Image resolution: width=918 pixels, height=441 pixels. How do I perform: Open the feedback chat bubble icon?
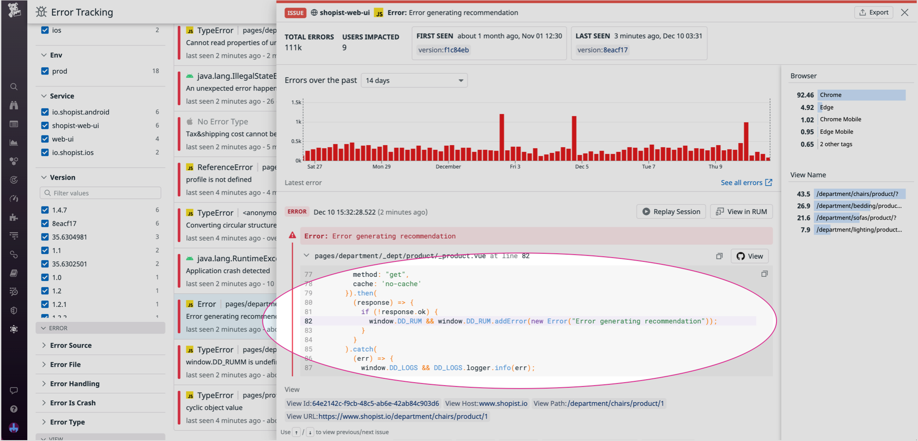pos(14,390)
